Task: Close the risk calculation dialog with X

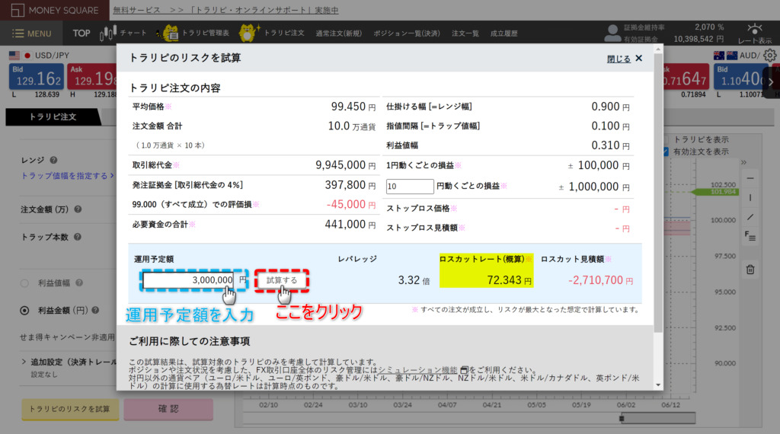Action: (639, 58)
